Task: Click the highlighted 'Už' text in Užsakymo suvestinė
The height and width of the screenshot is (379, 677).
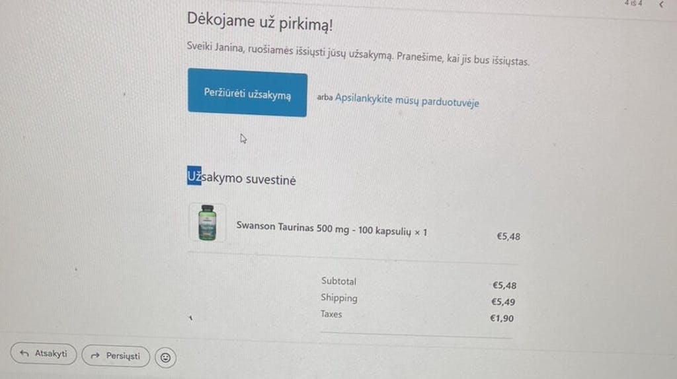Action: tap(194, 176)
